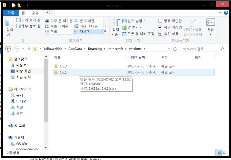Open recent locations dropdown arrow

23,49
